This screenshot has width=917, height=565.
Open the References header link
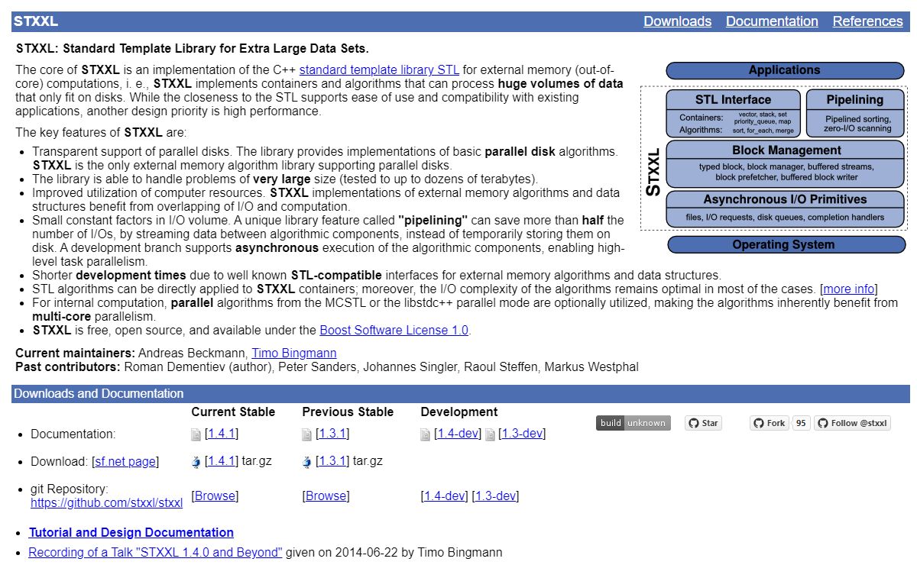tap(867, 21)
